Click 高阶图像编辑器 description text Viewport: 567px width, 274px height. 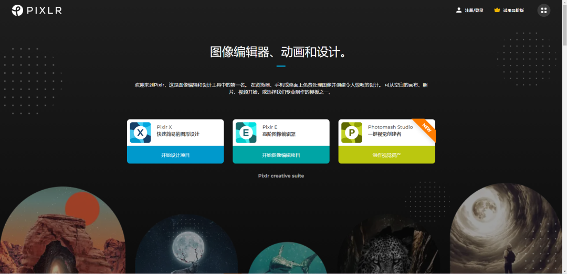click(x=279, y=134)
